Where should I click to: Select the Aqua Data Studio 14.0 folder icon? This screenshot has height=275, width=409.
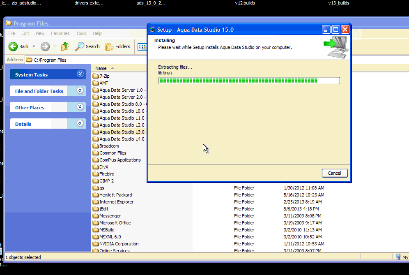point(96,139)
